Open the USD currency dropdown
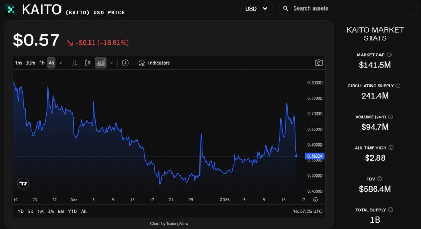The image size is (421, 229). click(256, 8)
